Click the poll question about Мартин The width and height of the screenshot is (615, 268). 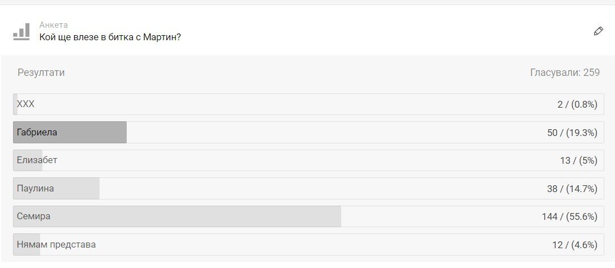(110, 37)
